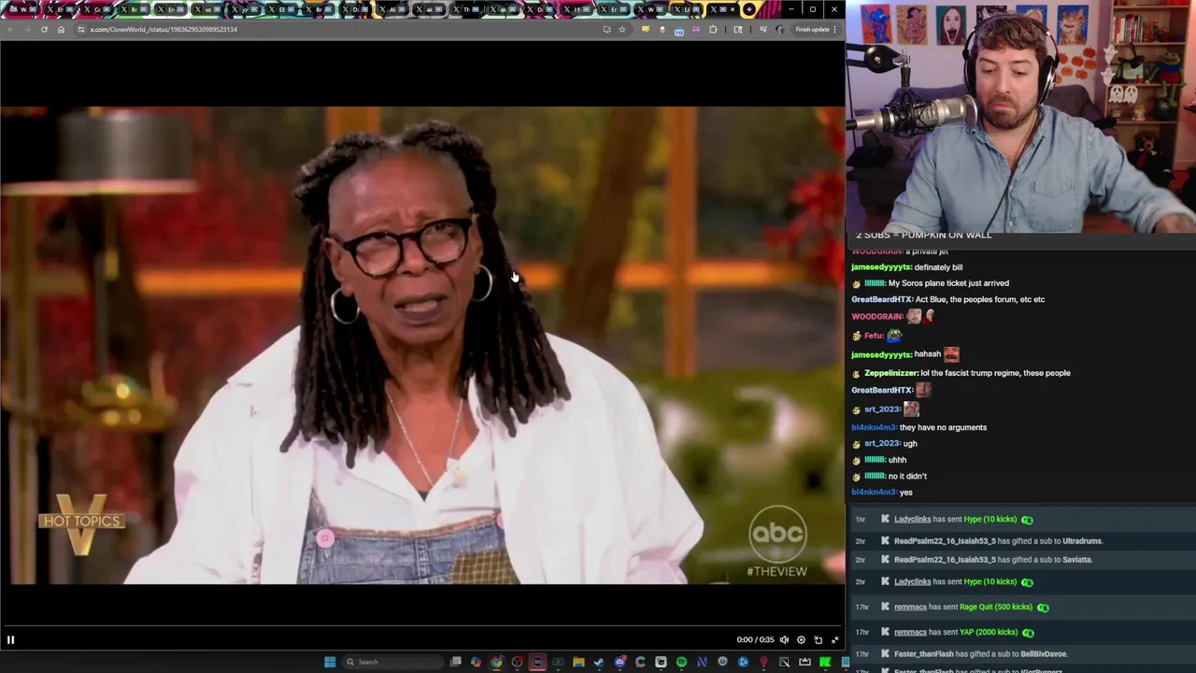Click the video frame showing The View clip
The height and width of the screenshot is (673, 1196).
pos(422,345)
